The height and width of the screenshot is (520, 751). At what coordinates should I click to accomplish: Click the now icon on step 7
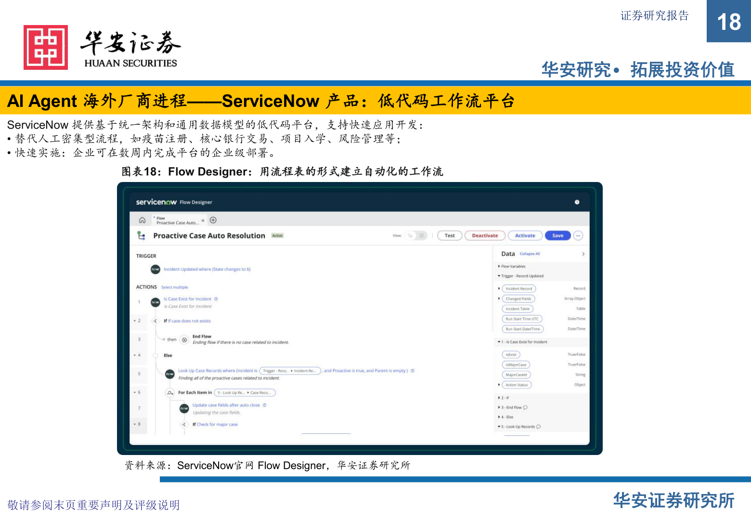184,408
